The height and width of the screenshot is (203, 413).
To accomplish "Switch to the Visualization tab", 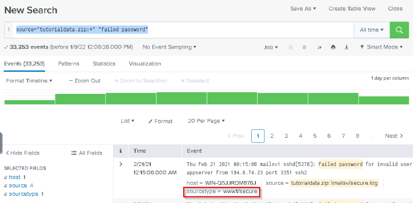I will 144,64.
